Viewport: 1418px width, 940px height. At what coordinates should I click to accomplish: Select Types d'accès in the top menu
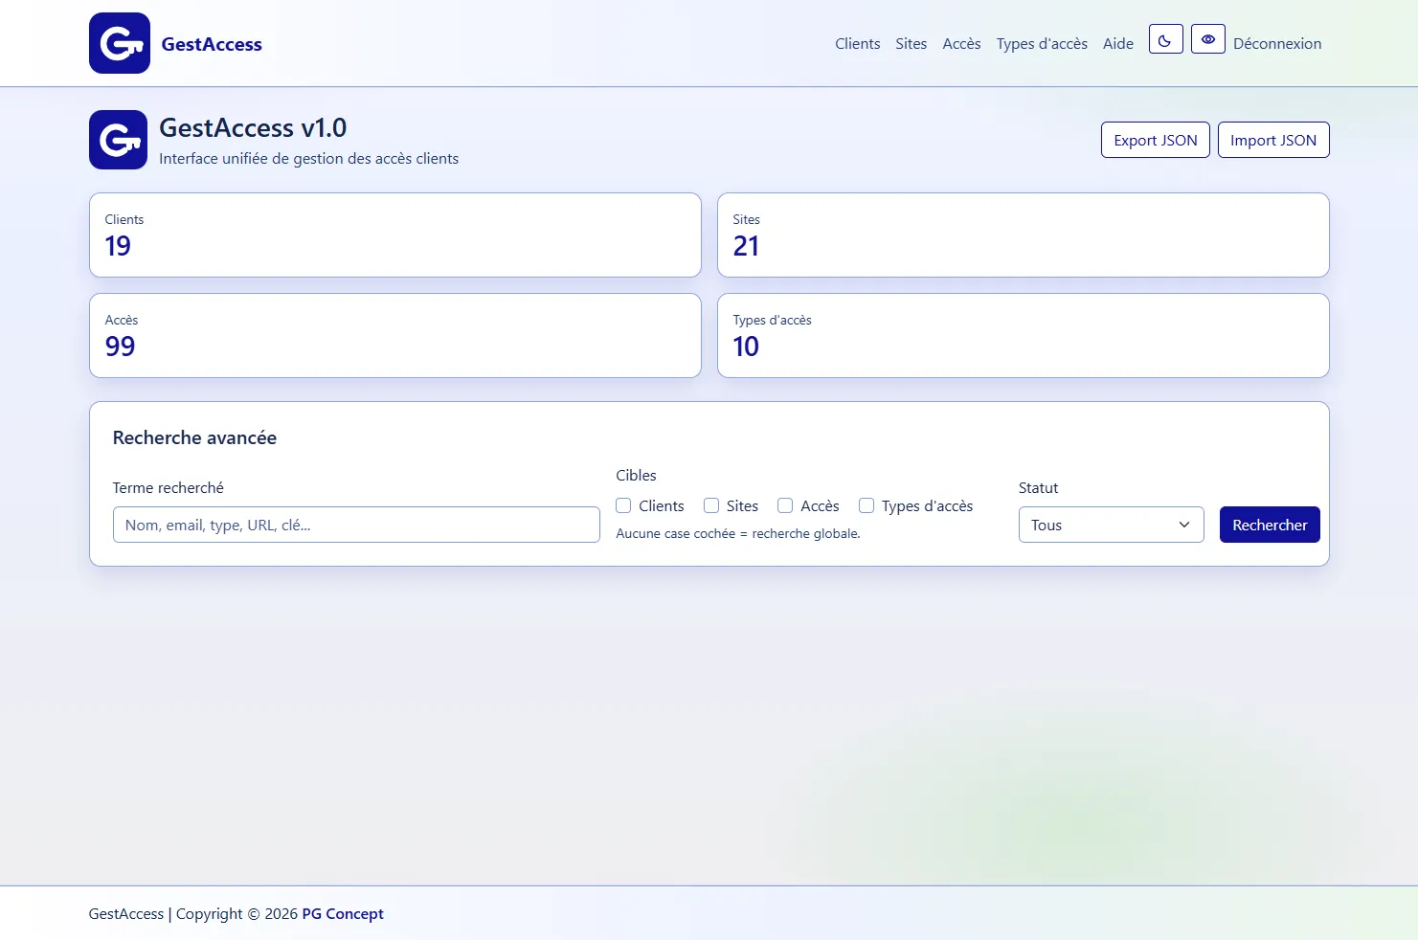pos(1042,43)
